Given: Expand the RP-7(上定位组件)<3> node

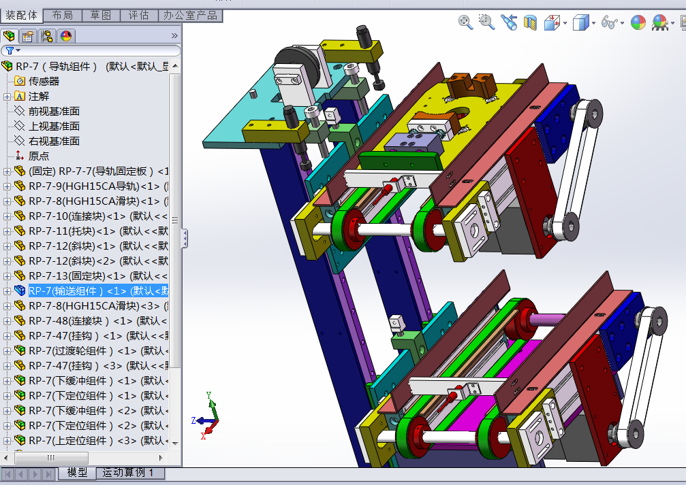Looking at the screenshot, I should 7,441.
